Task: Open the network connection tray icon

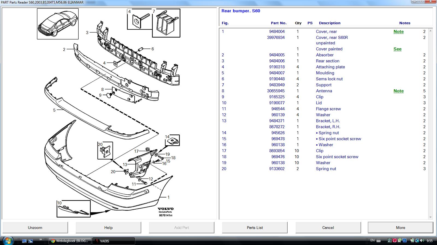Action: pos(417,241)
